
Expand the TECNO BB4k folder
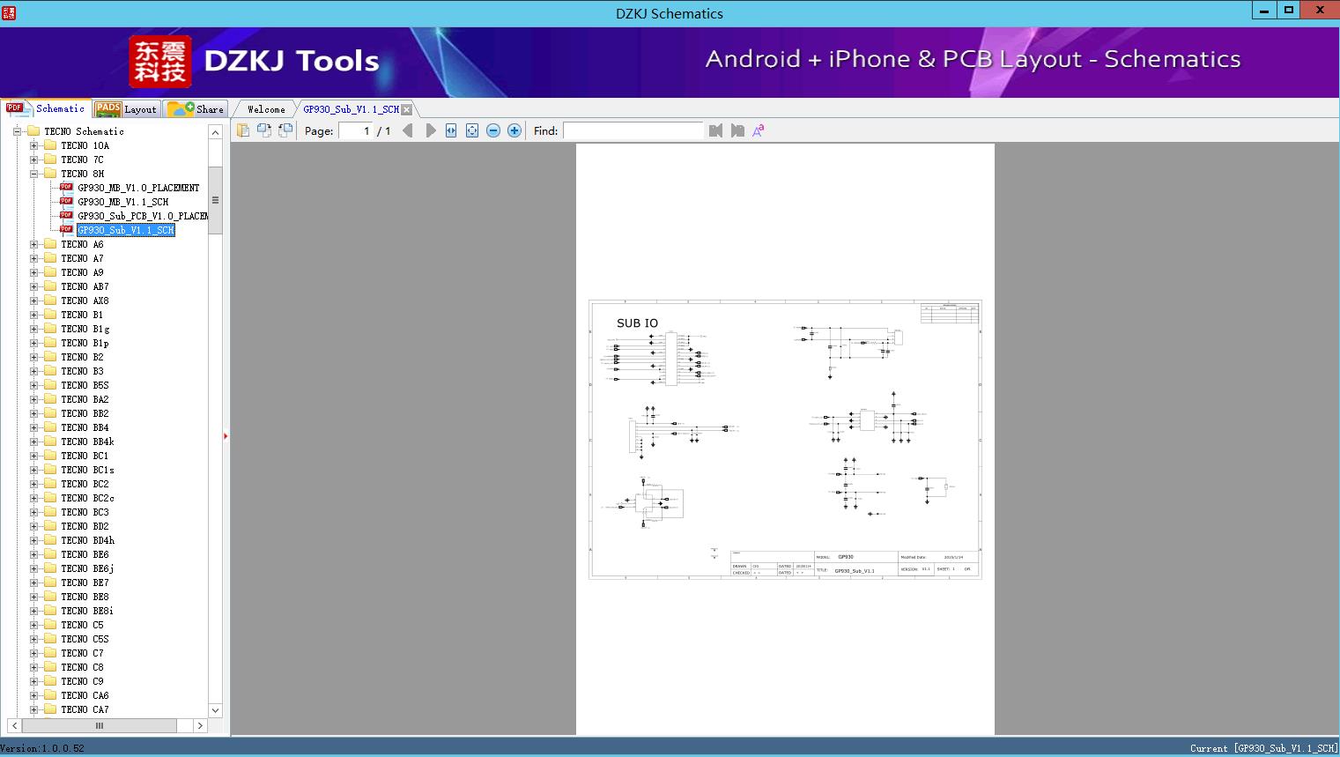tap(33, 442)
